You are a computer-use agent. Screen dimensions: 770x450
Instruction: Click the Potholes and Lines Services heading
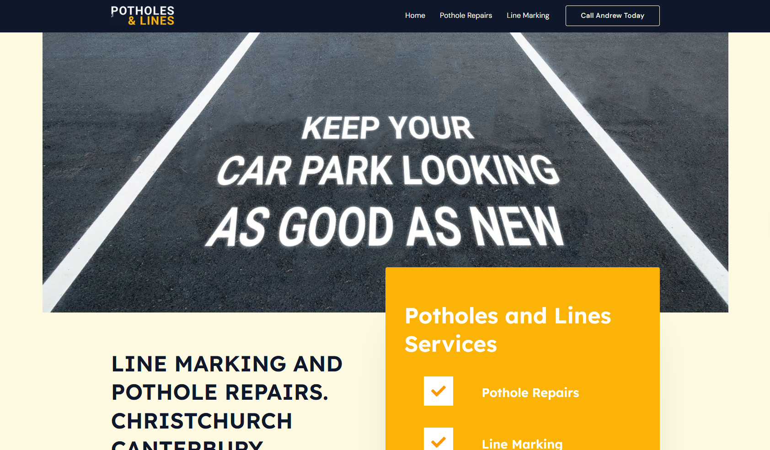point(508,330)
